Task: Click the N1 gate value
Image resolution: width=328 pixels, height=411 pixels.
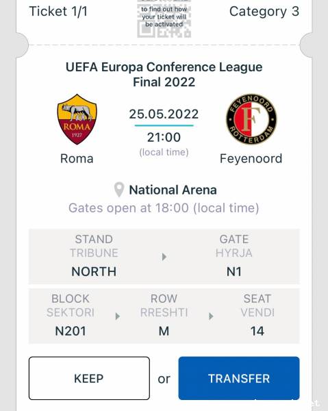Action: pos(234,271)
